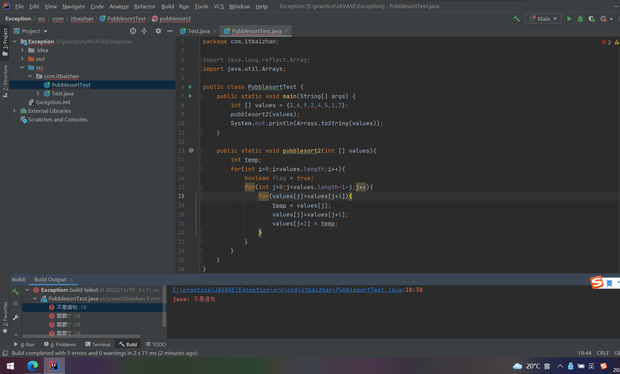Click the pubblesort2 breadcrumb
Screen dimensions: 620x374
[172, 19]
